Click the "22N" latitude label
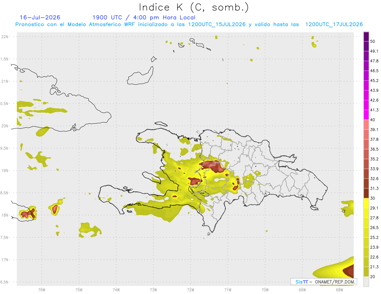The height and width of the screenshot is (294, 381). (5, 36)
